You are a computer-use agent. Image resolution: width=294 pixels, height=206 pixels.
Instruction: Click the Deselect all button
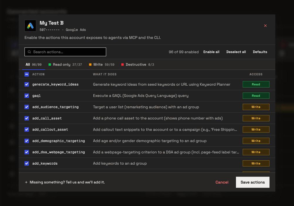point(236,52)
